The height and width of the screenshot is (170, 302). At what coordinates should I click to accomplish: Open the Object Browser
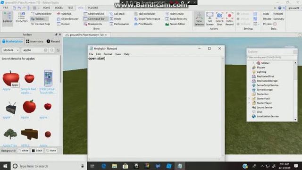(x=67, y=19)
